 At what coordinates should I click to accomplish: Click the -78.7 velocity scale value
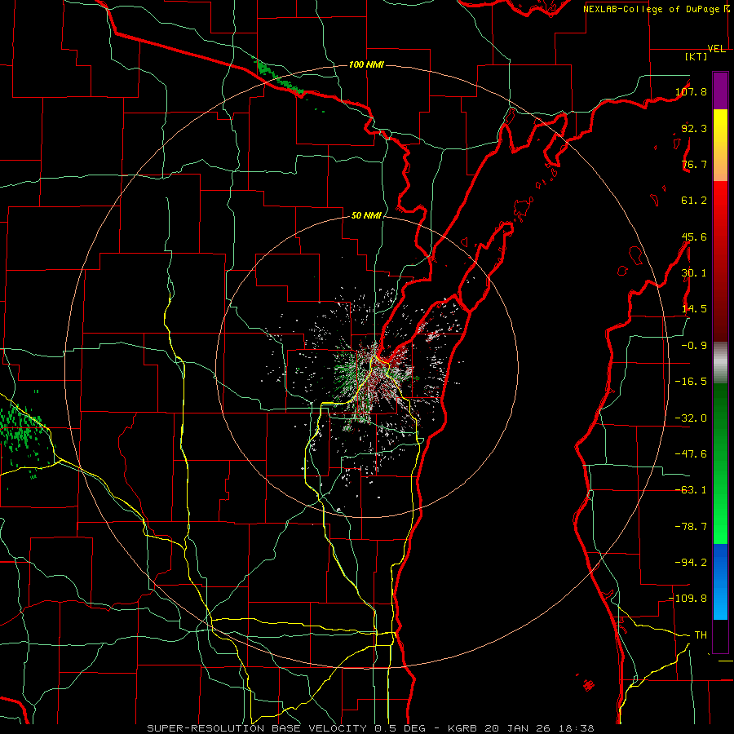pyautogui.click(x=691, y=527)
